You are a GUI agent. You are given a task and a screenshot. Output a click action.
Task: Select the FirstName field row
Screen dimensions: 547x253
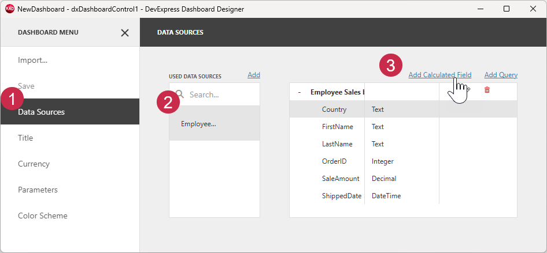coord(403,127)
